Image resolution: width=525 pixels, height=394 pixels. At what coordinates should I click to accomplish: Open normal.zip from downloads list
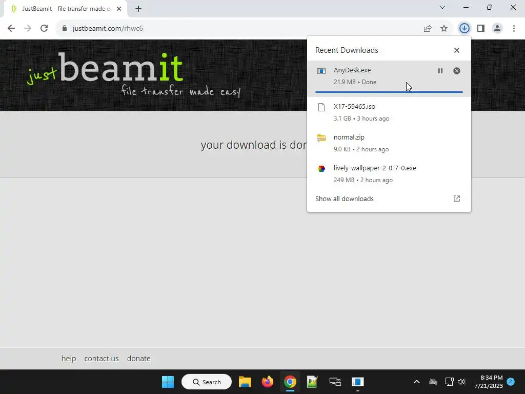click(389, 143)
